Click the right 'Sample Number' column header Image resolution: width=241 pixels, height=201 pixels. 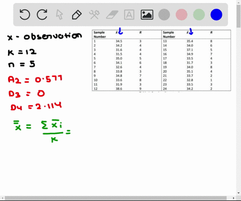169,34
